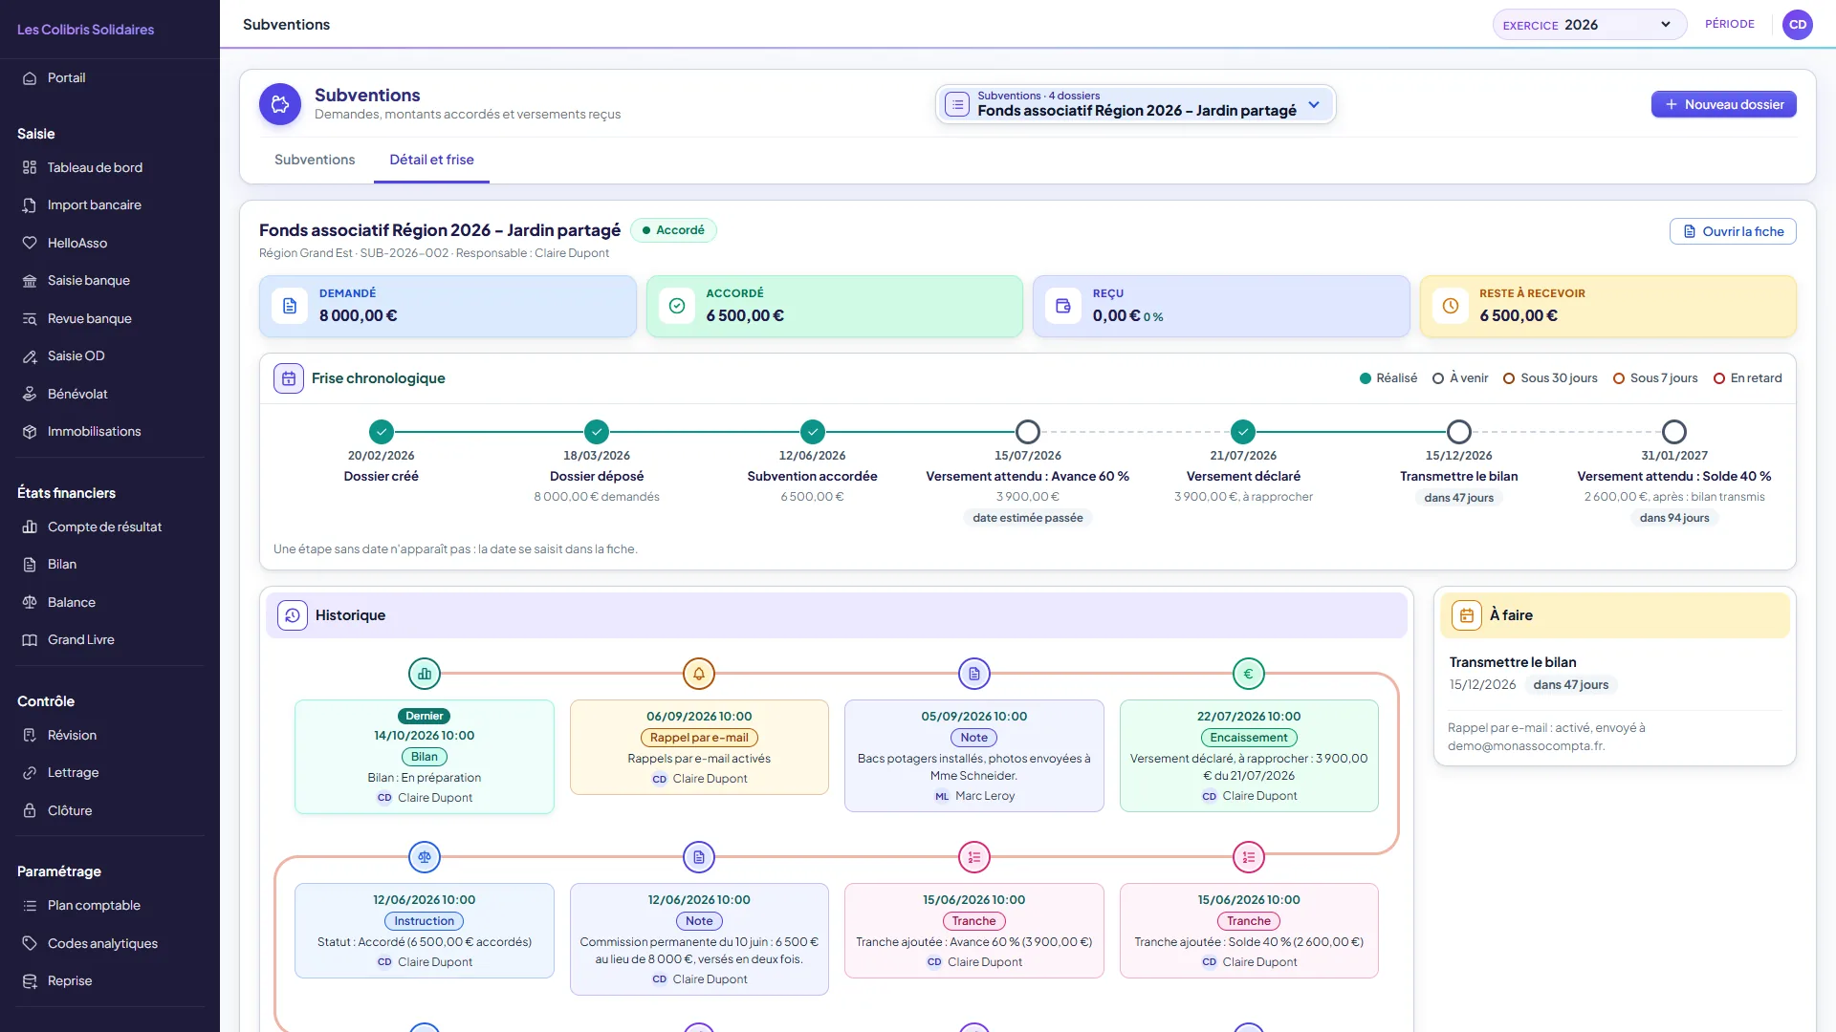
Task: Switch to the Subventions tab
Action: (315, 160)
